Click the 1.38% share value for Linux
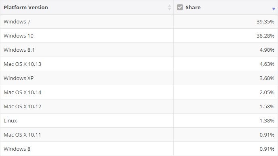Viewport: 278px width, 156px height. coord(267,120)
